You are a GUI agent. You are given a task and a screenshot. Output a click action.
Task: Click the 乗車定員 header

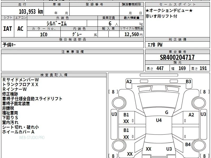pos(108,18)
